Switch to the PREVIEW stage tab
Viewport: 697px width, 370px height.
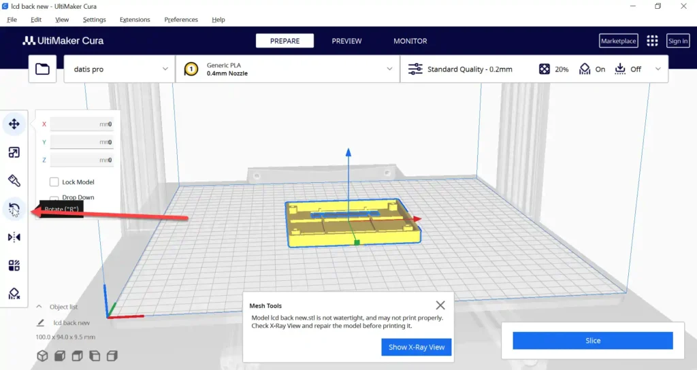(x=346, y=41)
